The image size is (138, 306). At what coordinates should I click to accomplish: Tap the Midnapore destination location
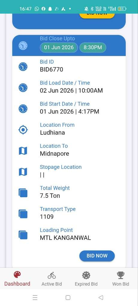pos(54,154)
